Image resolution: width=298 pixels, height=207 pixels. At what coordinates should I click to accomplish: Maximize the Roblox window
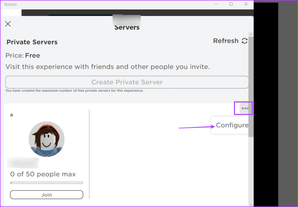coord(231,4)
